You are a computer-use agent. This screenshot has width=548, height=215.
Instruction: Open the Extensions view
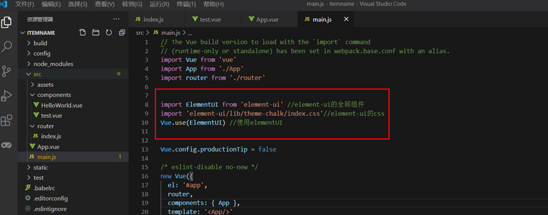point(7,120)
